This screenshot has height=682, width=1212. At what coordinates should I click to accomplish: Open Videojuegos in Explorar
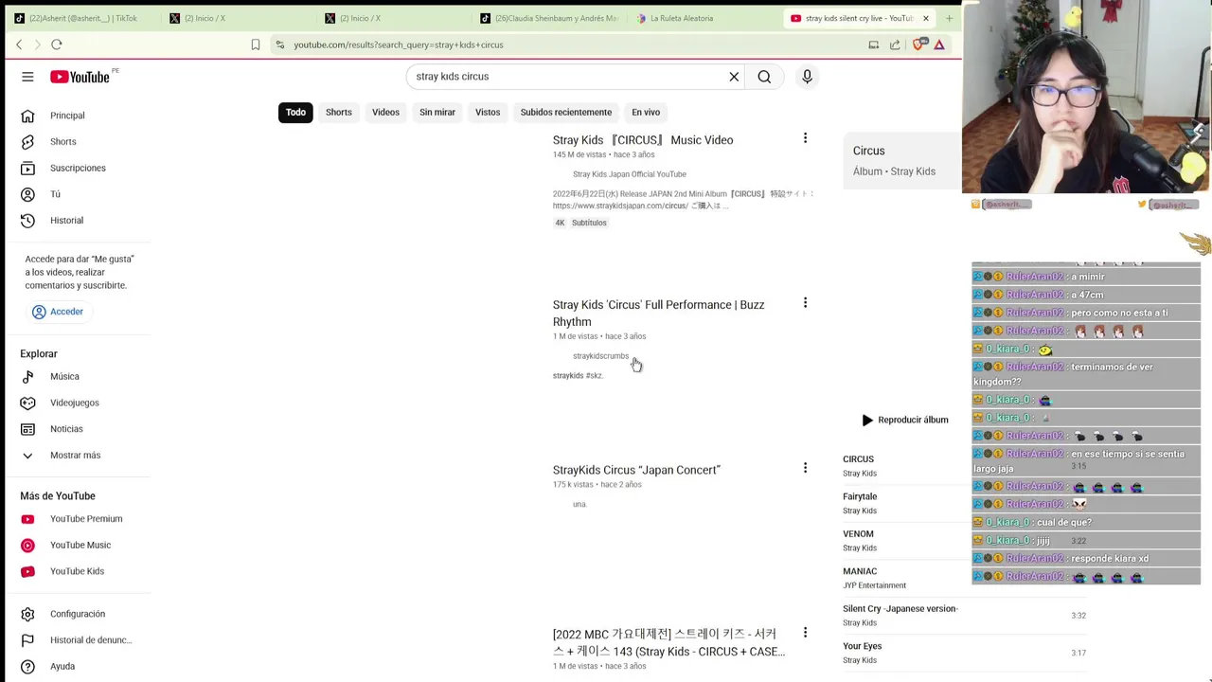[x=74, y=403]
